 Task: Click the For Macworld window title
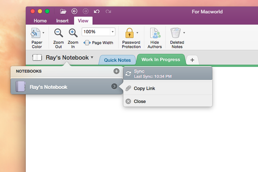tap(207, 12)
